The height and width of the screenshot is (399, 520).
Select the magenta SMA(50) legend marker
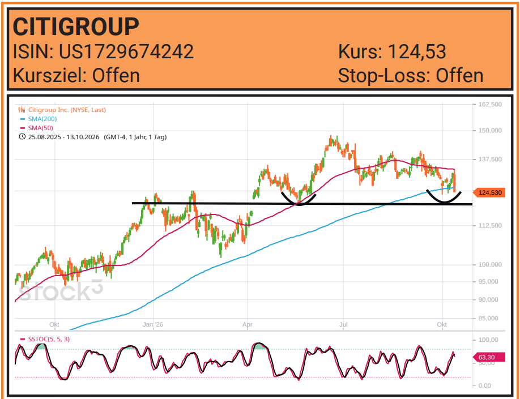23,128
